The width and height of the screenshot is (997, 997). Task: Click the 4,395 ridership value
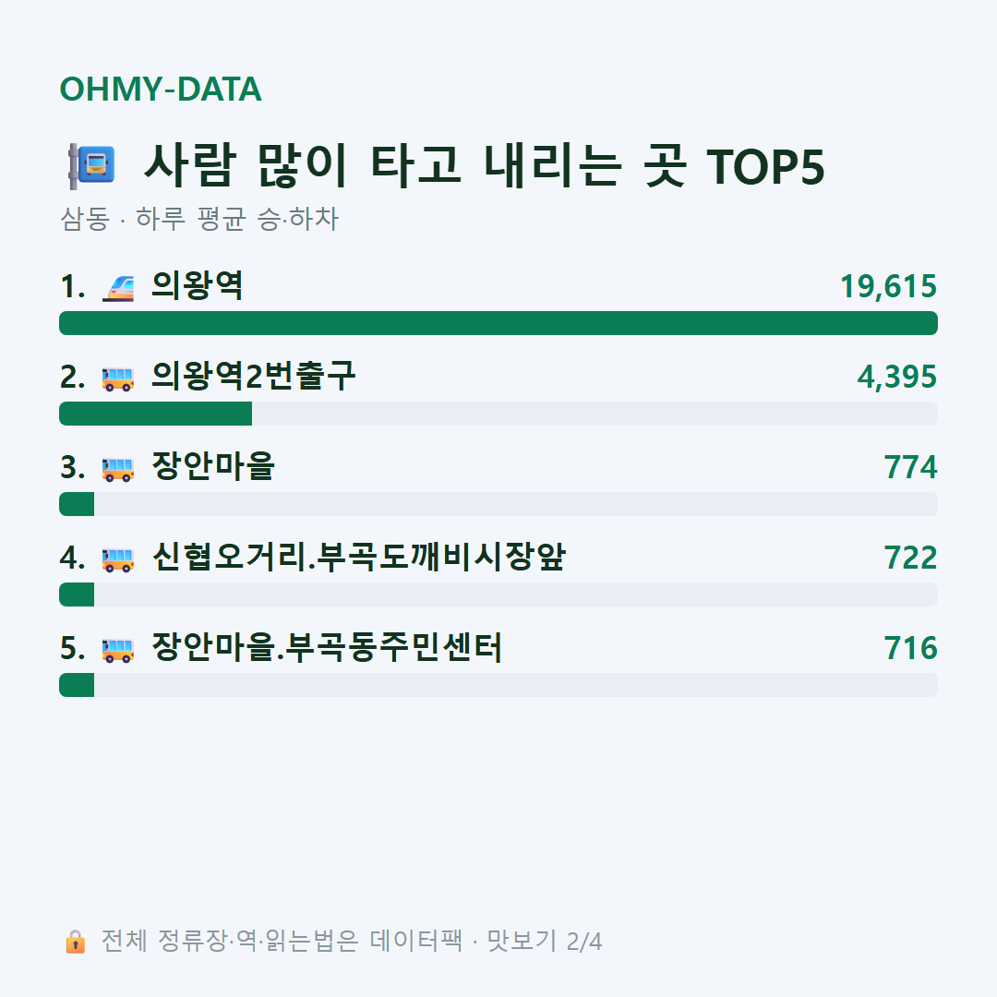[x=896, y=377]
